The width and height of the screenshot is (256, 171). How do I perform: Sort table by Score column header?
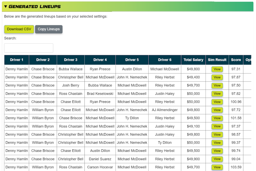pos(236,60)
